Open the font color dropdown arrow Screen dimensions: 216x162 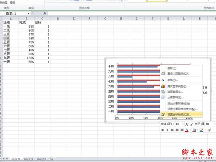pyautogui.click(x=190, y=130)
